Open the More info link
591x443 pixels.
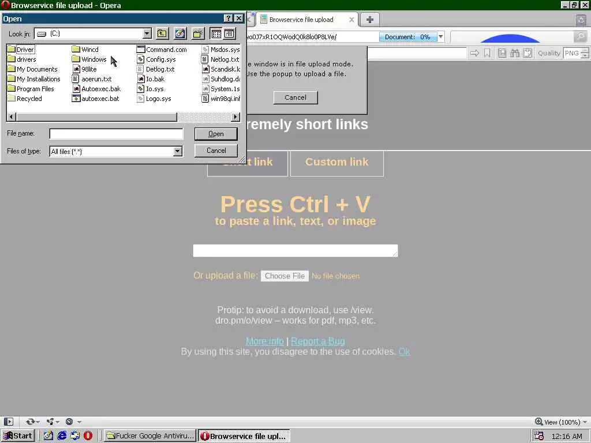[264, 341]
